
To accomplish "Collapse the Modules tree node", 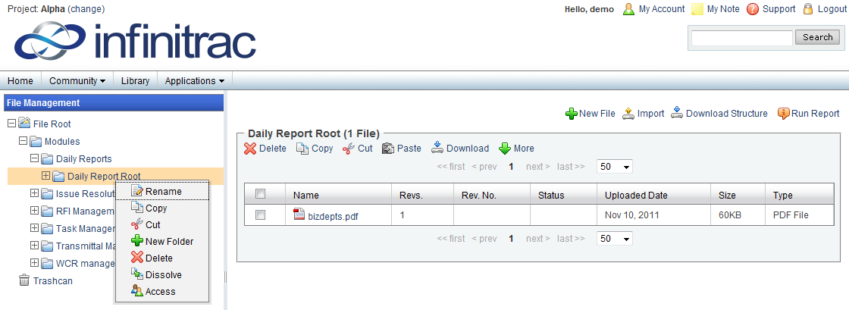I will pos(23,141).
